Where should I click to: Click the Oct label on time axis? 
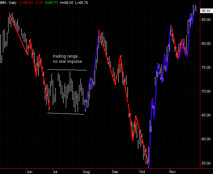click(142, 172)
